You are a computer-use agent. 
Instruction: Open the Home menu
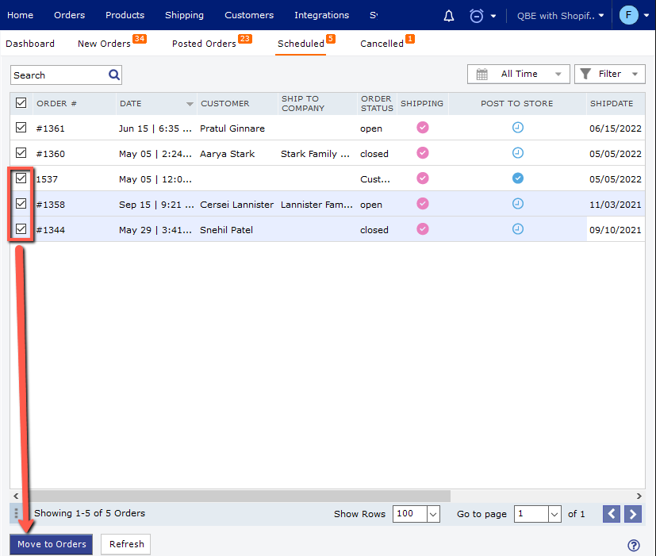tap(20, 15)
